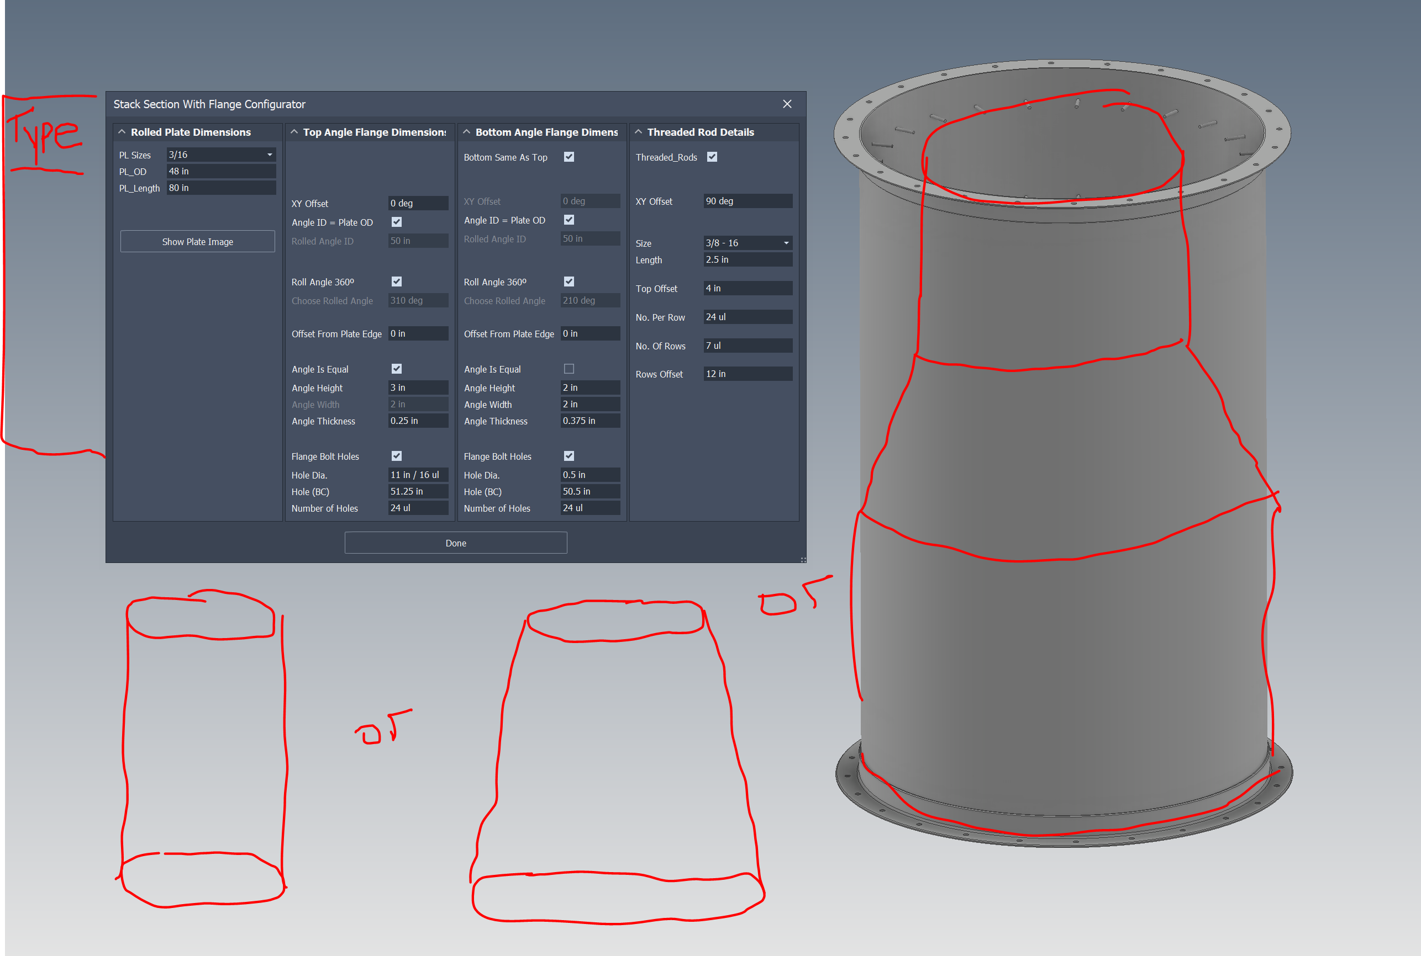Disable Angle Is Equal in top flange column
Viewport: 1421px width, 956px height.
[397, 368]
